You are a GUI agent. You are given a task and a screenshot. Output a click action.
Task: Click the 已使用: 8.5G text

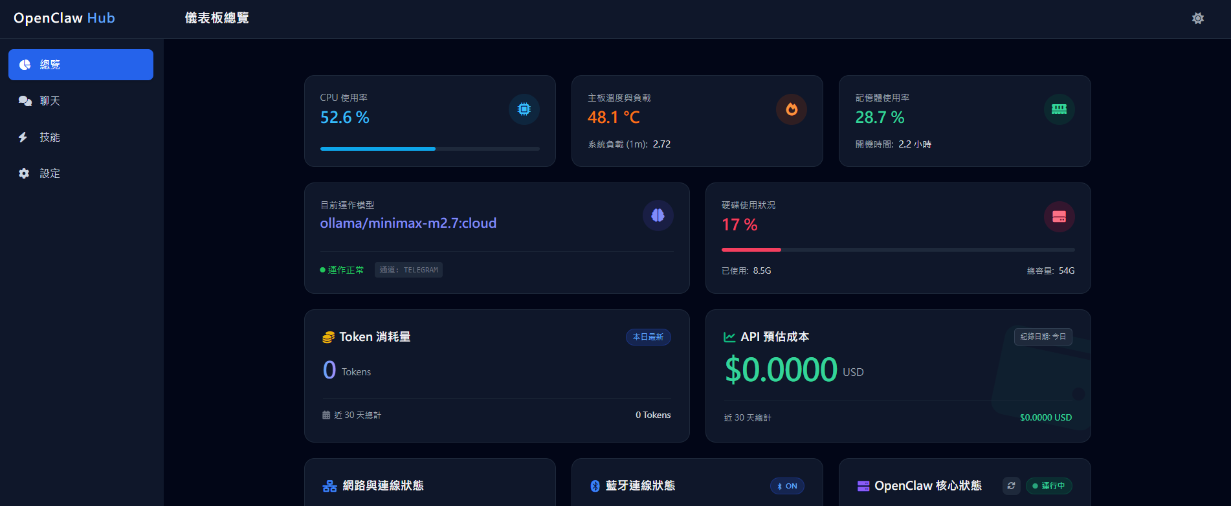point(746,270)
